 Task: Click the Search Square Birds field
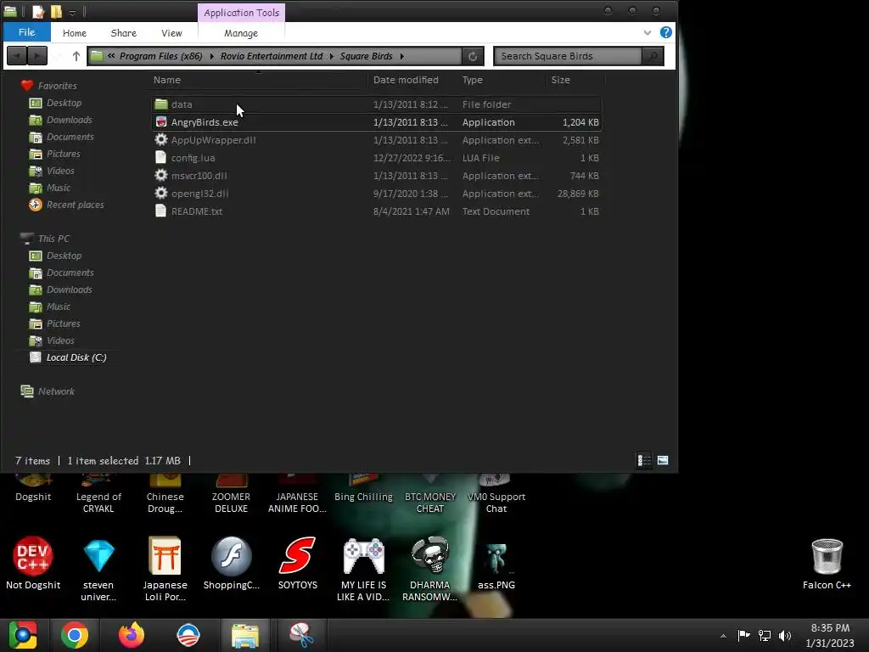click(568, 56)
